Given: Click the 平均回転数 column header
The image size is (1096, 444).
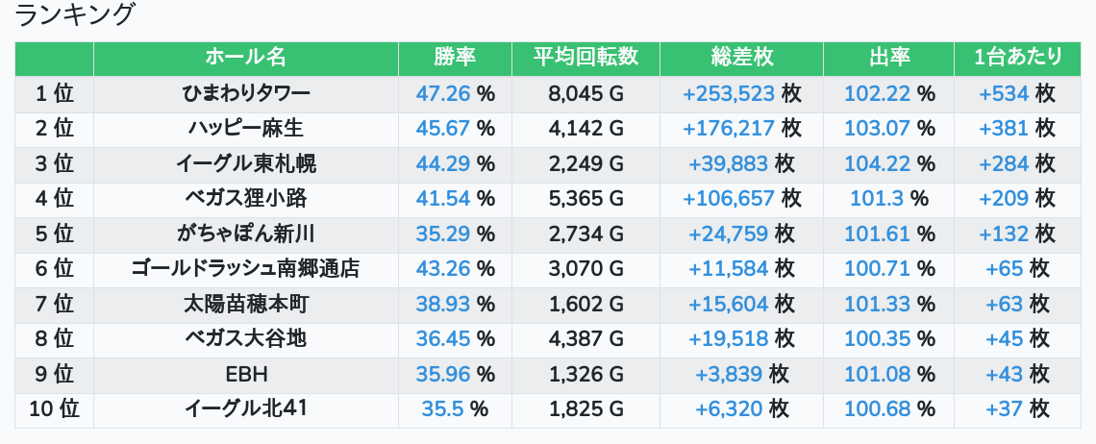Looking at the screenshot, I should [x=585, y=58].
